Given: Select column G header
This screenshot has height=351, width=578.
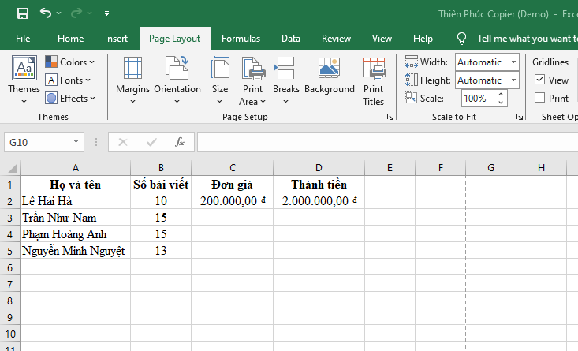Looking at the screenshot, I should coord(490,168).
